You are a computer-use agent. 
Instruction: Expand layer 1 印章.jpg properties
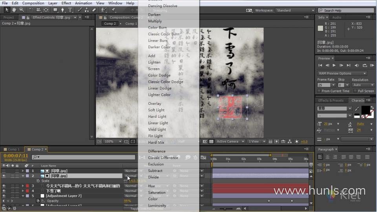[x=23, y=171]
